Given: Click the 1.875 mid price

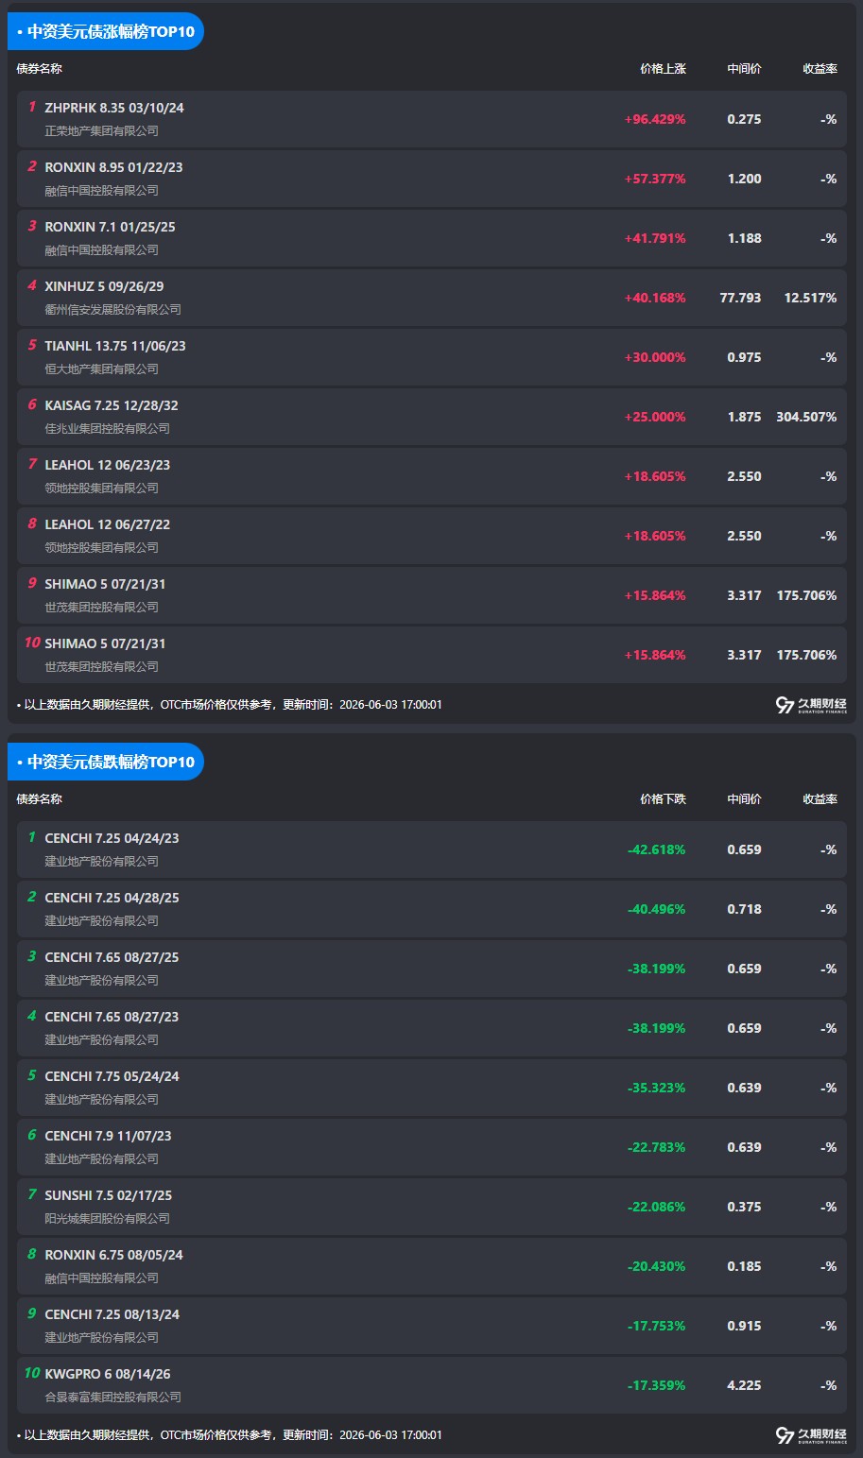Looking at the screenshot, I should point(744,417).
